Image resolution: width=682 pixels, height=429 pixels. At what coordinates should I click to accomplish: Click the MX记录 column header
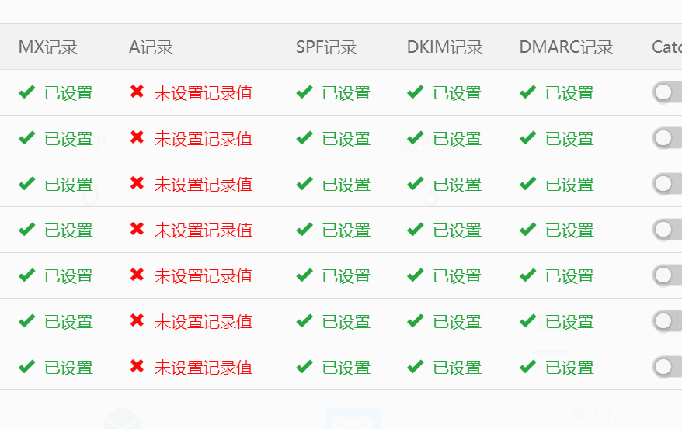(x=48, y=47)
